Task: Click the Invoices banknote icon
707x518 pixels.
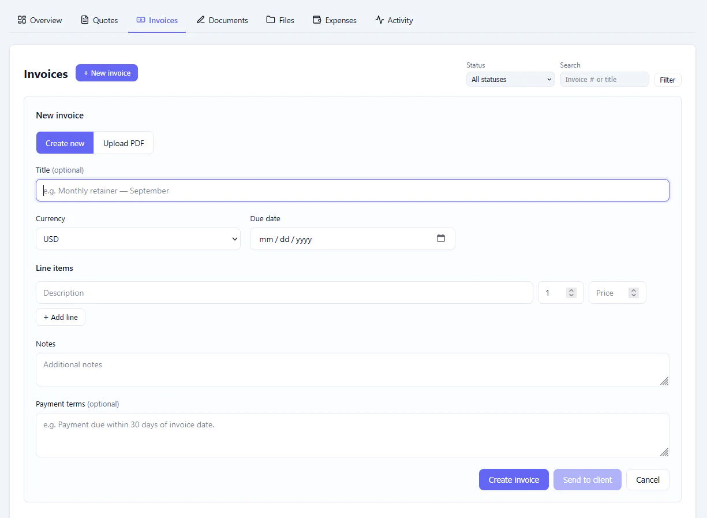Action: (141, 20)
